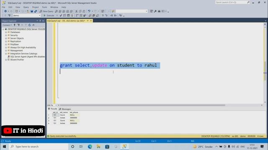
Task: Click the std_phone column header
Action: [x=74, y=112]
